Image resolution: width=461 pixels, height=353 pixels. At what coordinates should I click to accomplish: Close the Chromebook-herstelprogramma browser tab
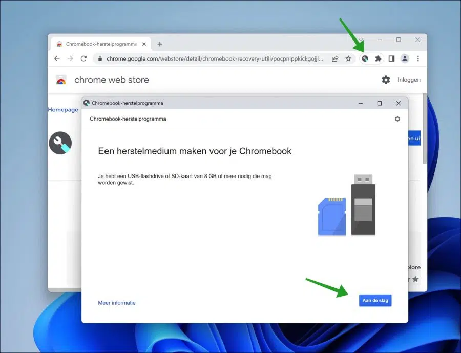point(144,44)
